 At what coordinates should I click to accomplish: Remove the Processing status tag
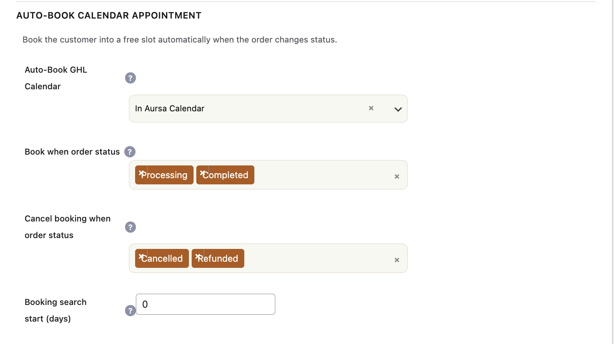point(141,173)
